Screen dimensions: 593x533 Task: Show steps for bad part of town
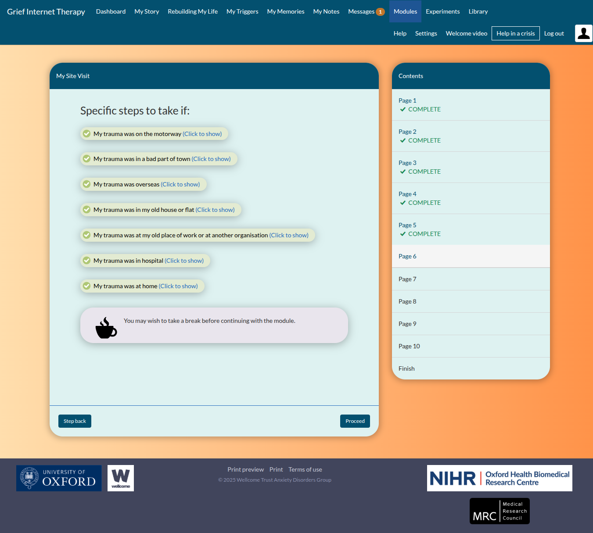tap(211, 159)
